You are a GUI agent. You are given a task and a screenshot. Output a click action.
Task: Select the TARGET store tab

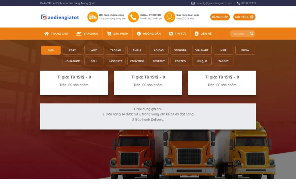point(223,61)
